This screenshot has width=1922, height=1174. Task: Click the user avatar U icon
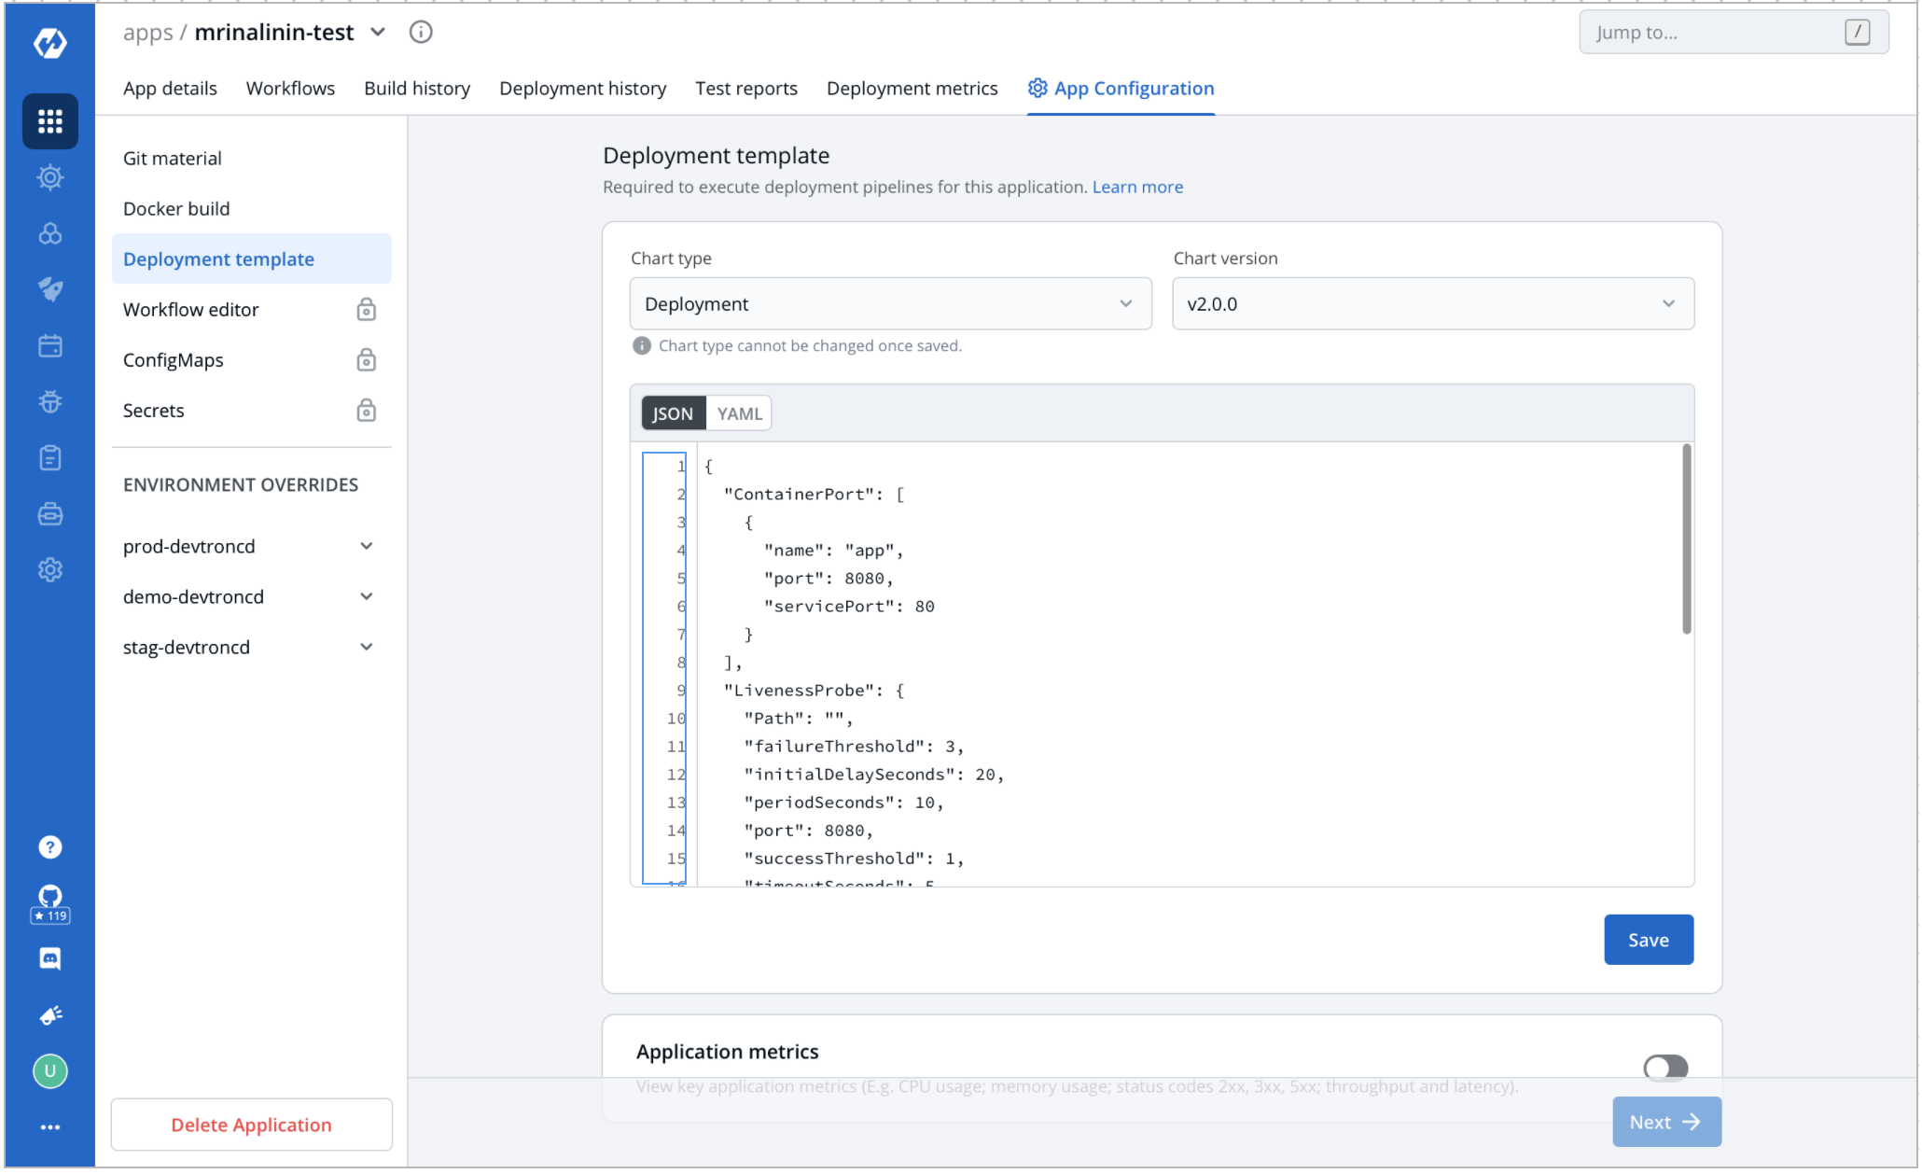49,1070
